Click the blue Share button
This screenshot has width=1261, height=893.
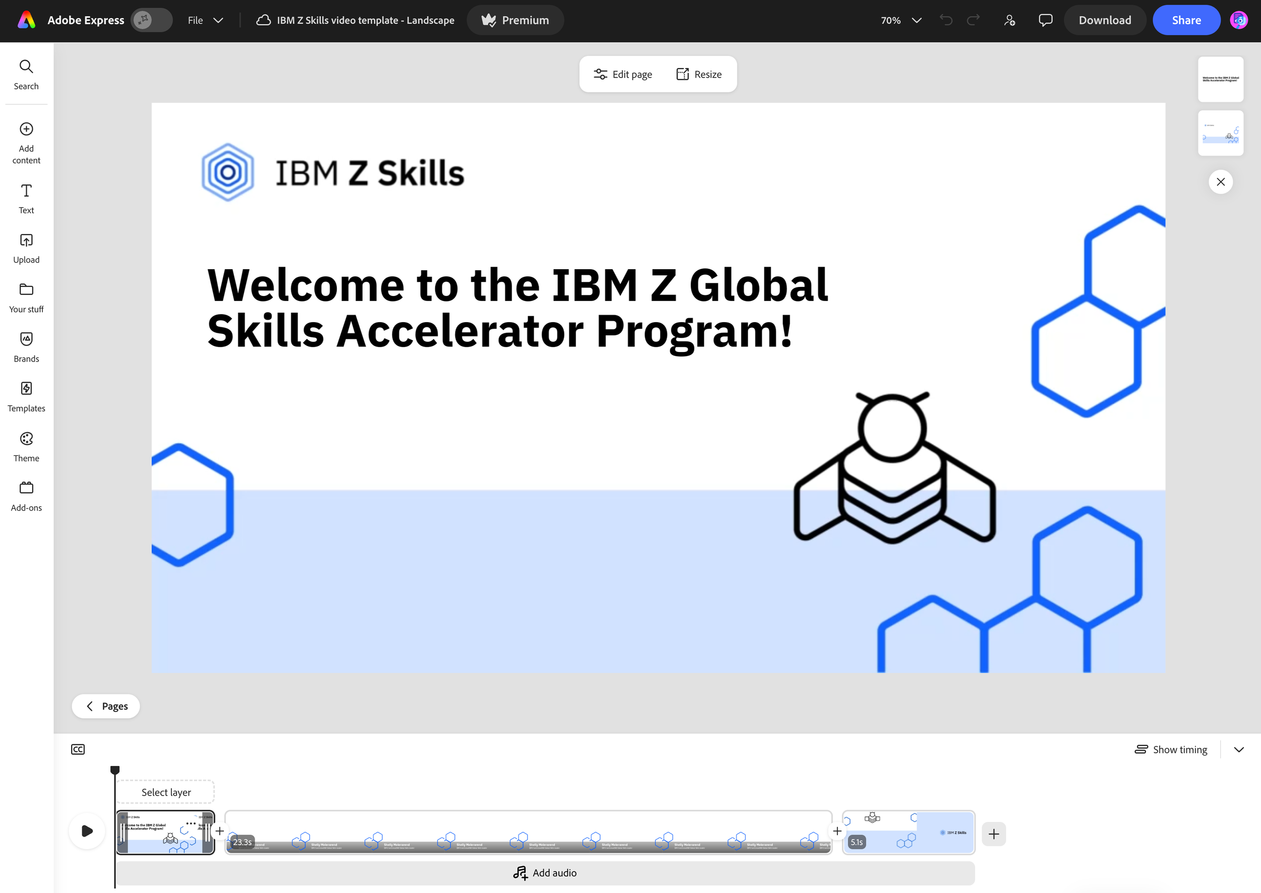(x=1186, y=20)
